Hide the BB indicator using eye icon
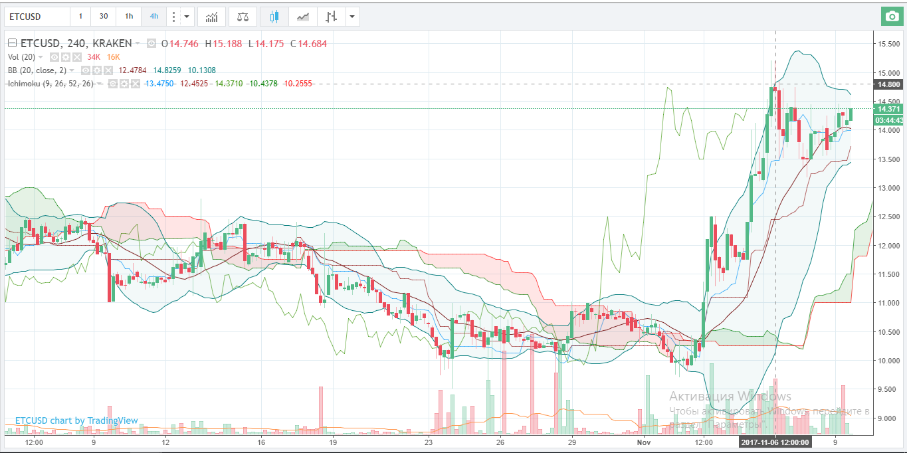907x453 pixels. [86, 70]
